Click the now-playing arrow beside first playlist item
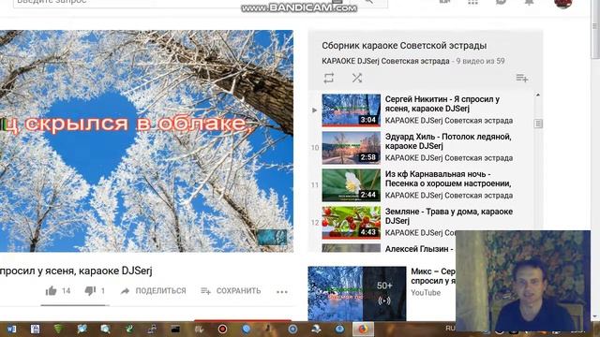 (315, 110)
